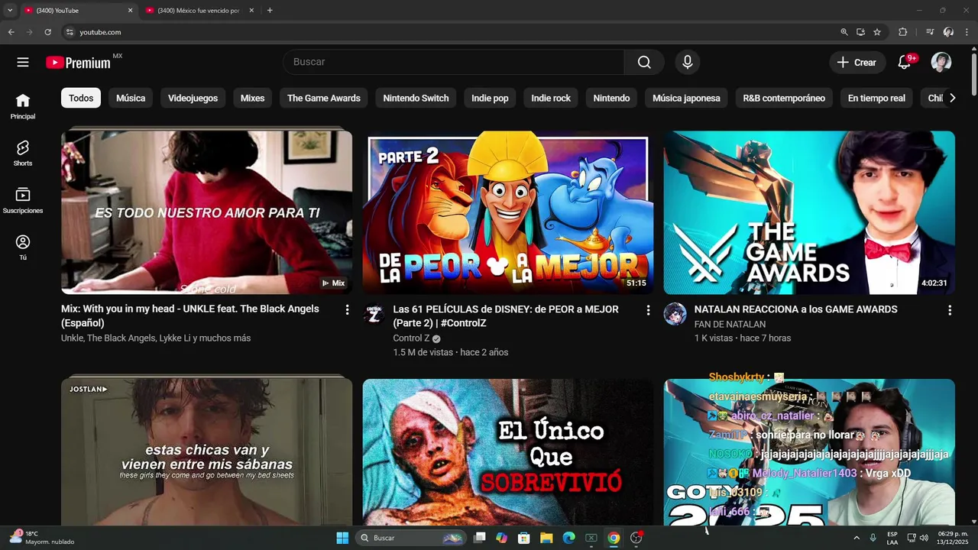Open options for Las 61 PELÍCULAS de DISNEY

(x=648, y=310)
